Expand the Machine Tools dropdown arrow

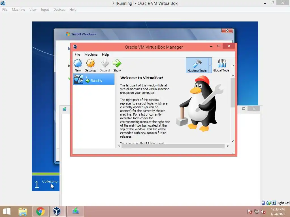[210, 65]
